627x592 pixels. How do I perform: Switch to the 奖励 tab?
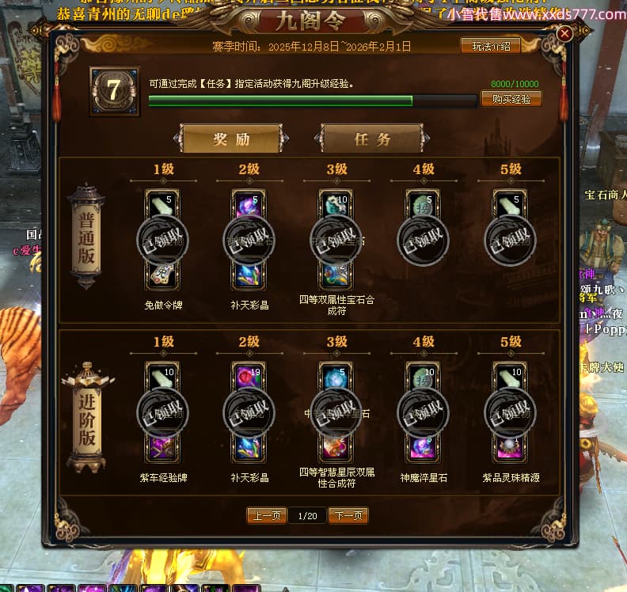(x=231, y=139)
